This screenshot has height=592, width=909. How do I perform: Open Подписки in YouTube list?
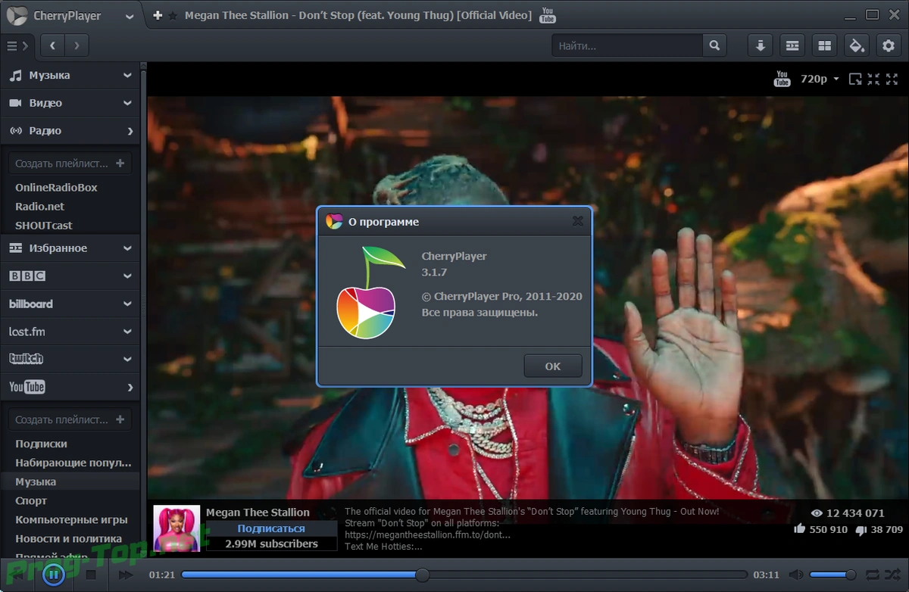(x=41, y=444)
